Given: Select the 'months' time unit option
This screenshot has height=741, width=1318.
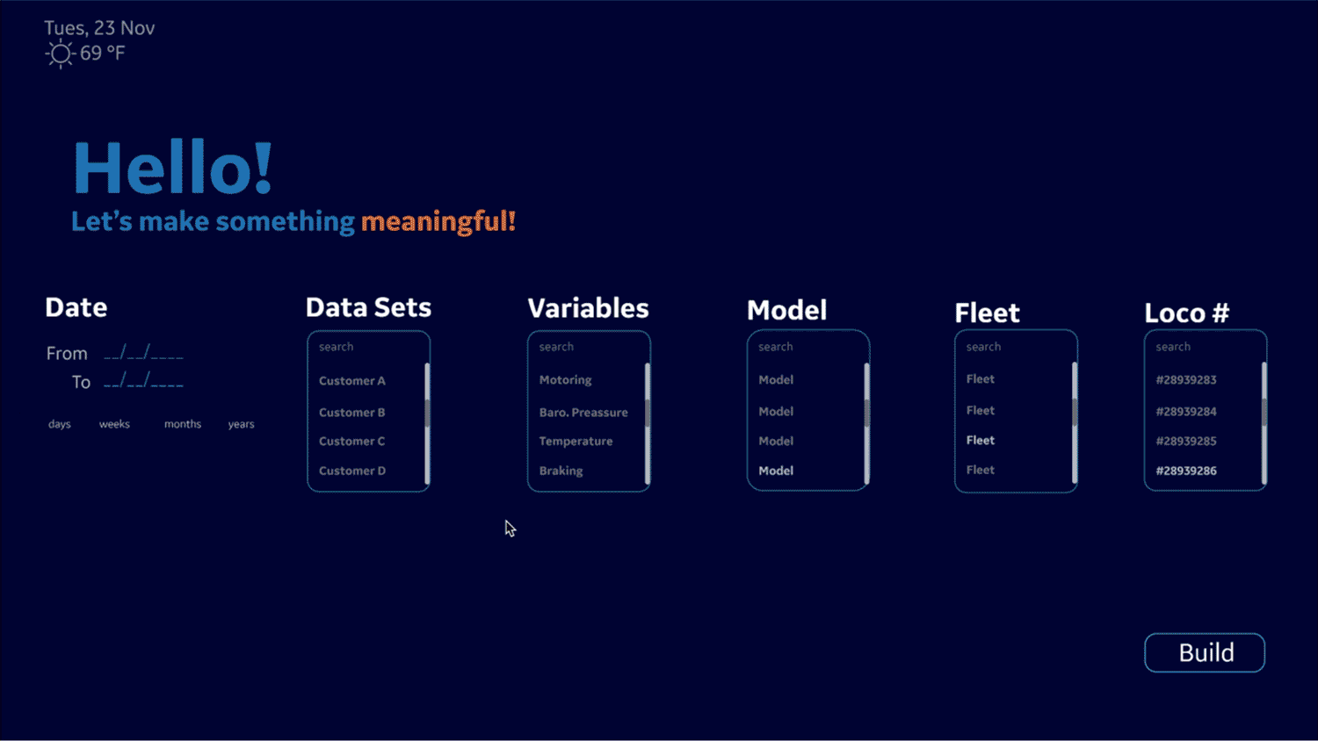Looking at the screenshot, I should pos(183,424).
